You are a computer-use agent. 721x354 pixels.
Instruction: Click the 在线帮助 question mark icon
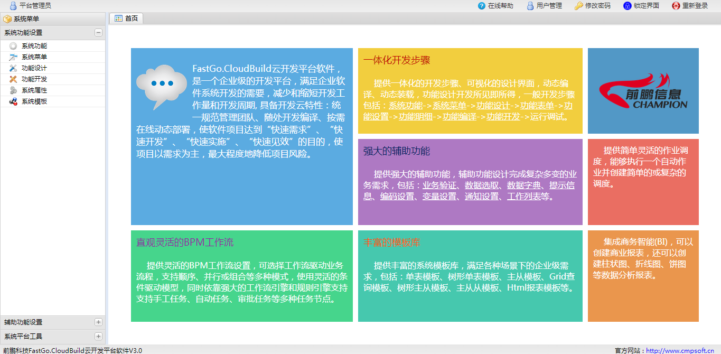pos(481,6)
